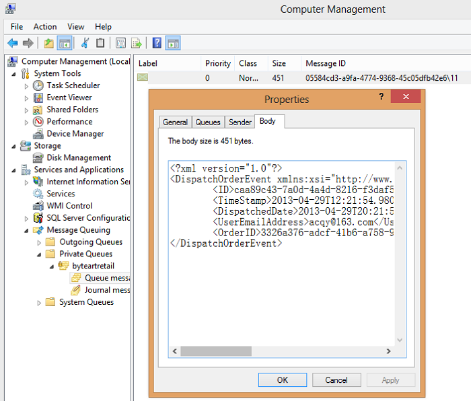Screen dimensions: 471x401
Task: Switch to the General tab
Action: [176, 122]
